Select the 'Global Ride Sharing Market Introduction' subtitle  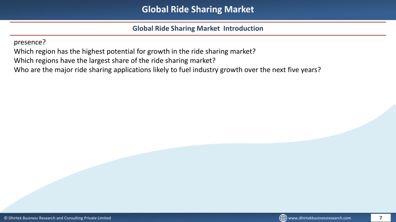point(198,29)
